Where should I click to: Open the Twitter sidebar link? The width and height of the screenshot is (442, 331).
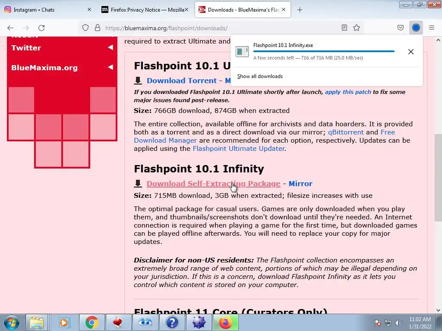click(26, 48)
